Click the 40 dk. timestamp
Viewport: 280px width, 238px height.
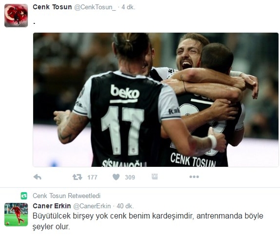tap(125, 206)
